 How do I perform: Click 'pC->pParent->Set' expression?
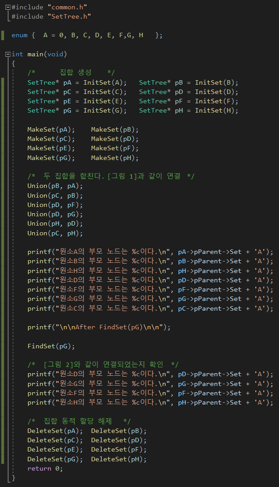tap(210, 309)
